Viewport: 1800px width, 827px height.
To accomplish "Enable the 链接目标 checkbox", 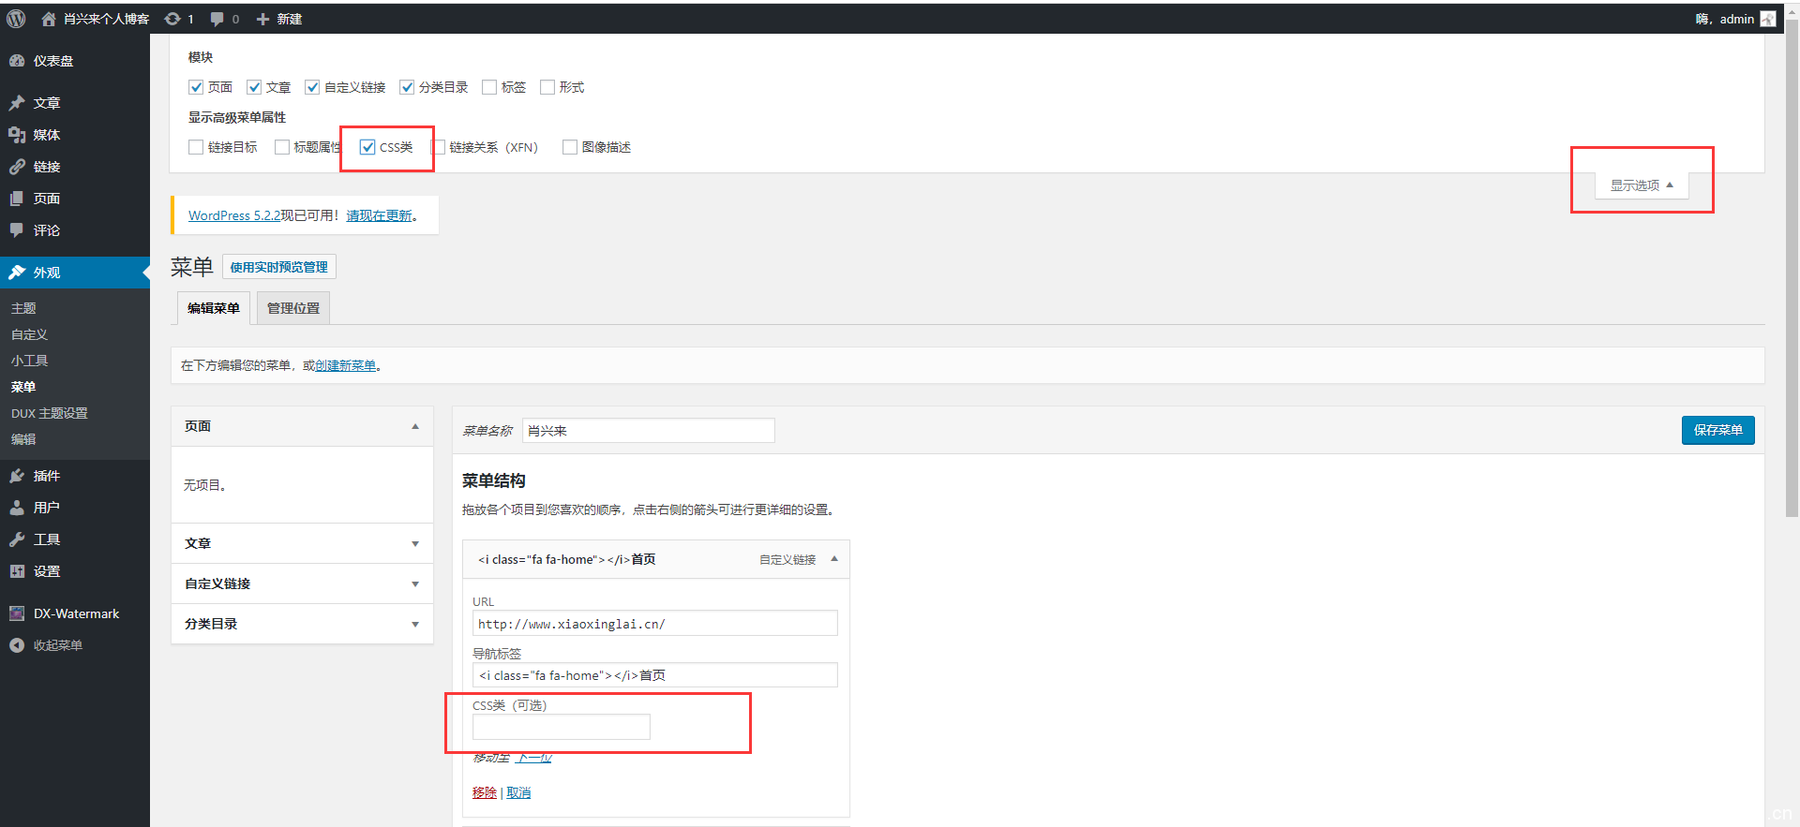I will pos(196,147).
